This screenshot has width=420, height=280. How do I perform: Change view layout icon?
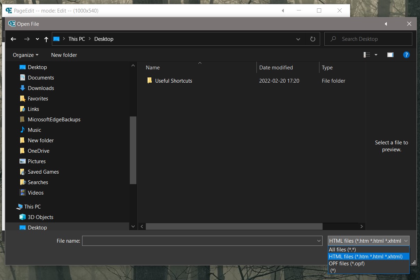tap(367, 55)
